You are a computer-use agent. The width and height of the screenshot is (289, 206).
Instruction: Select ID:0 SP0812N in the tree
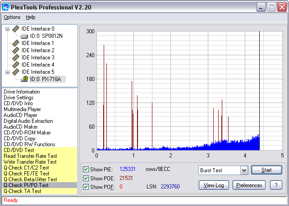[46, 36]
